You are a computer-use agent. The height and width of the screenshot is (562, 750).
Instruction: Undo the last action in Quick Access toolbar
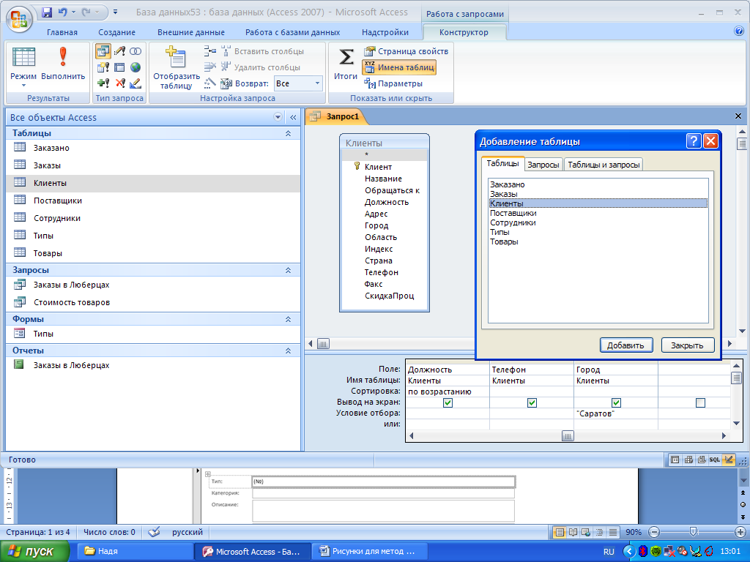(x=63, y=12)
